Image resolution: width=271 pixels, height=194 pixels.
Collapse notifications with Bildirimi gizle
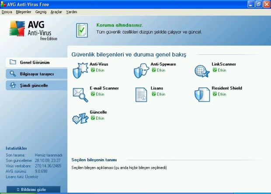[34, 189]
